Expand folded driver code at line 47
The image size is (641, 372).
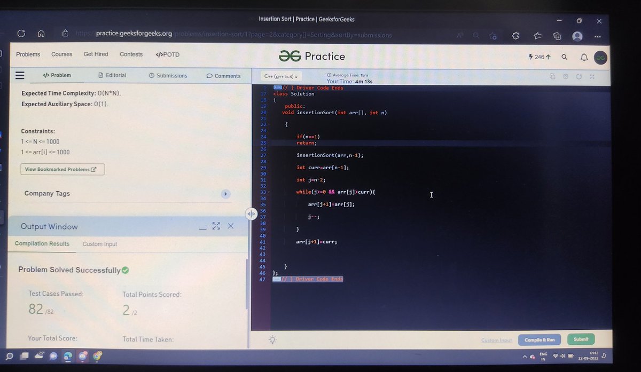pos(276,279)
